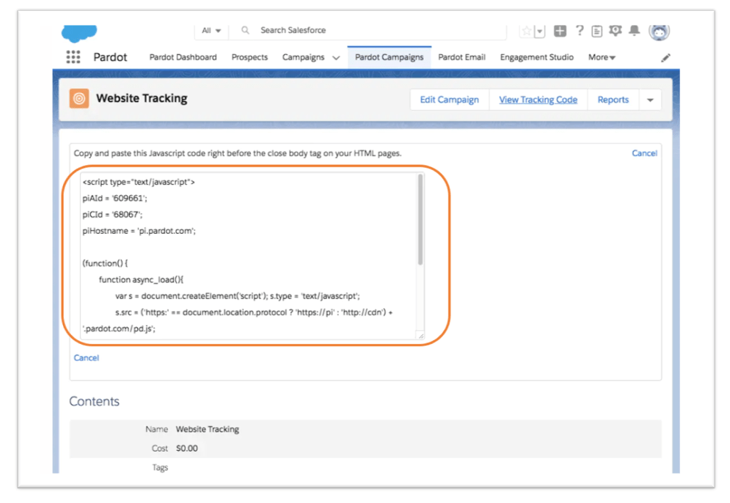Click the View Tracking Code button
Image resolution: width=730 pixels, height=503 pixels.
(x=539, y=100)
